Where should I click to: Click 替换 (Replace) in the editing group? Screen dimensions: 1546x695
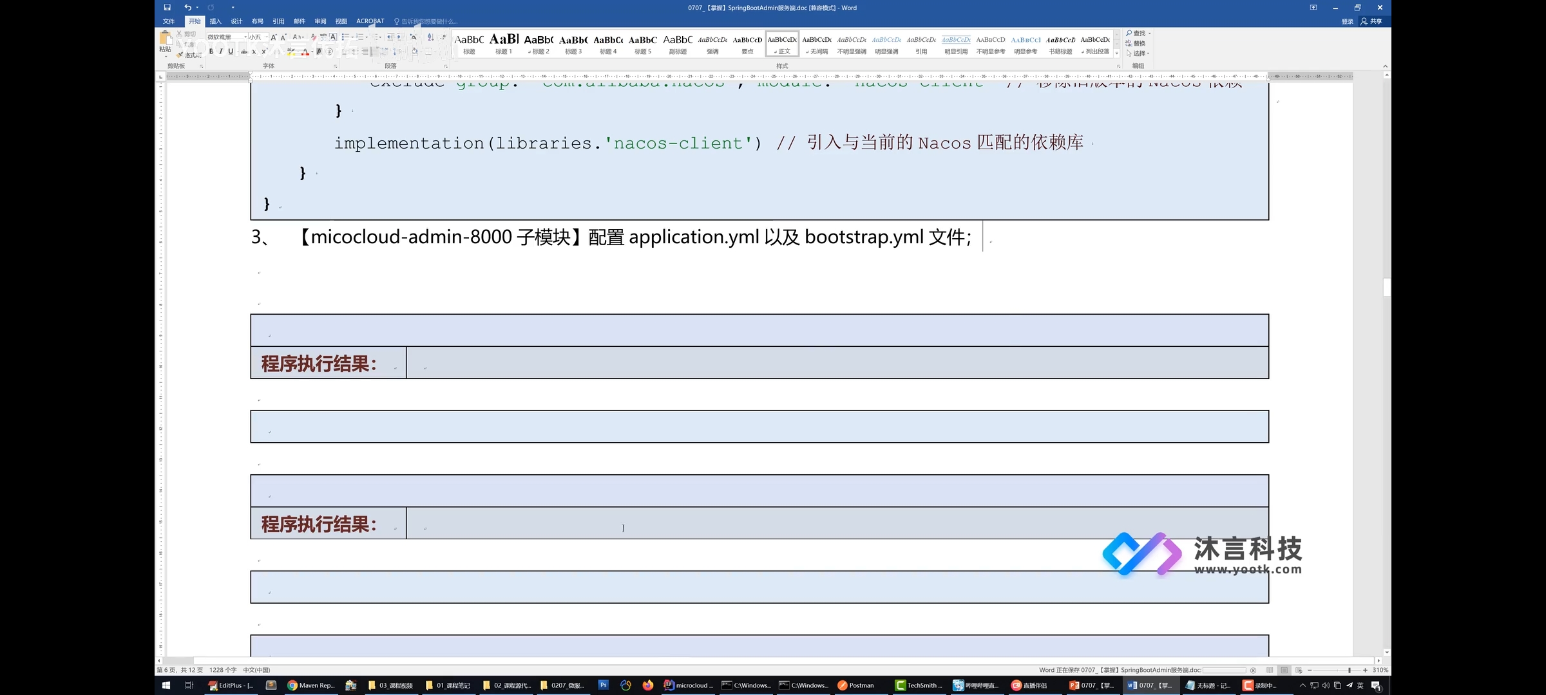pos(1136,43)
